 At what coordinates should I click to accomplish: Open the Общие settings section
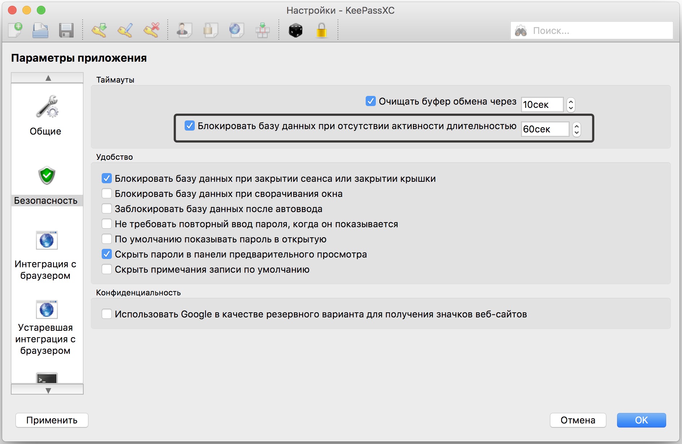pyautogui.click(x=46, y=115)
